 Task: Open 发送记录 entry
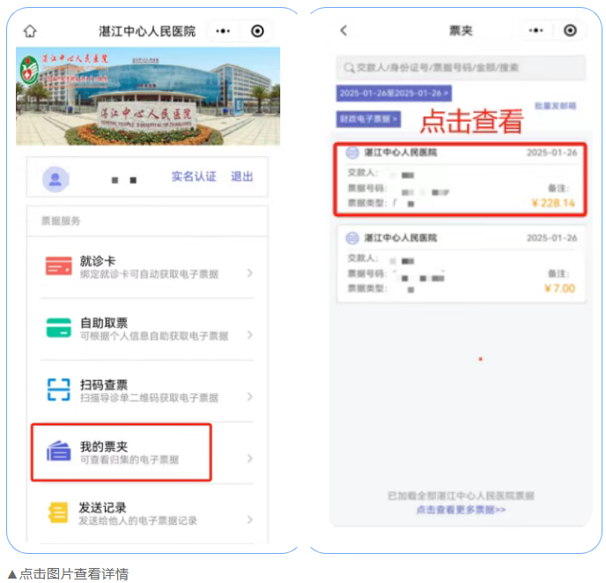(147, 513)
